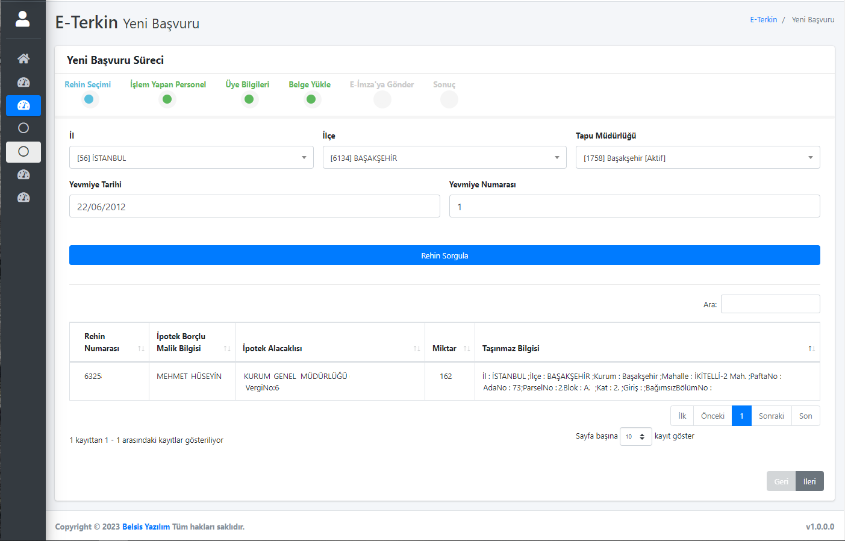Viewport: 845px width, 541px height.
Task: Click the circle icon below the blue gauge
Action: (23, 128)
